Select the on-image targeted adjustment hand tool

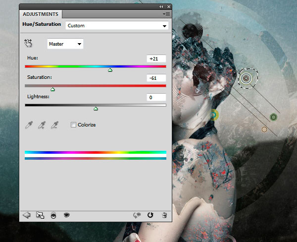click(28, 43)
